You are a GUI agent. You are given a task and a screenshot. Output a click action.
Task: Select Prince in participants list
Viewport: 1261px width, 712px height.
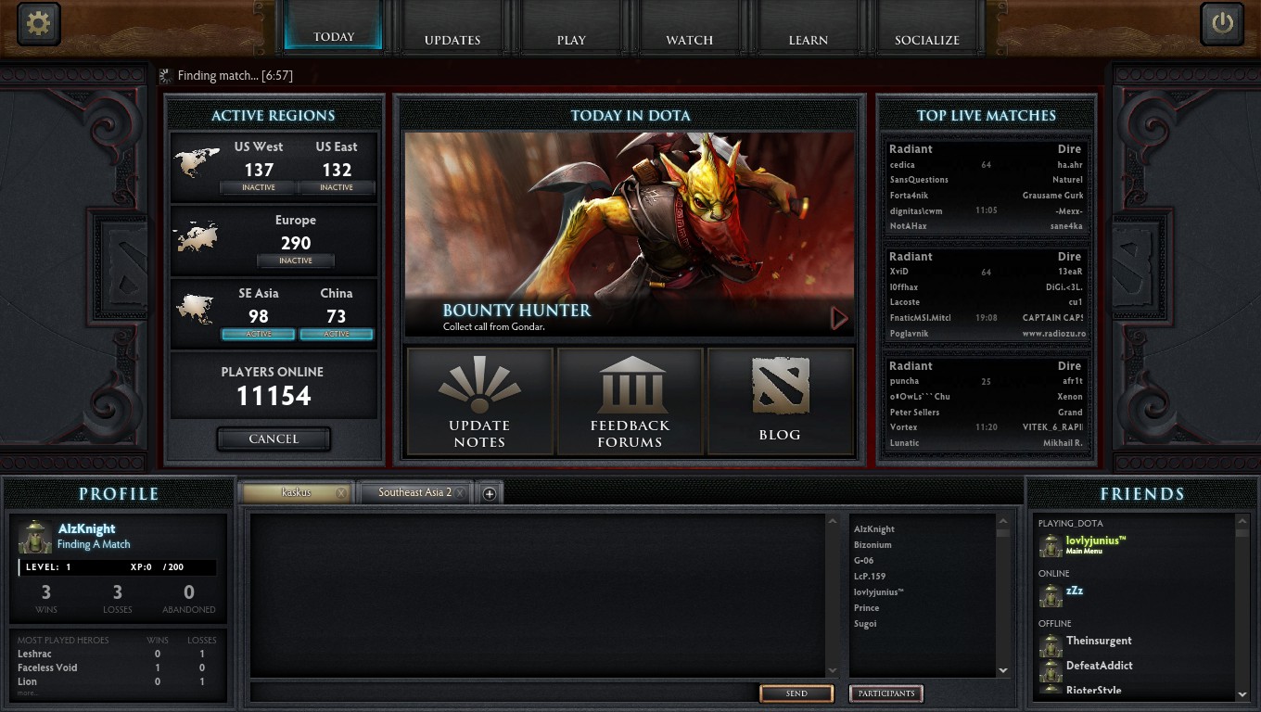point(866,608)
